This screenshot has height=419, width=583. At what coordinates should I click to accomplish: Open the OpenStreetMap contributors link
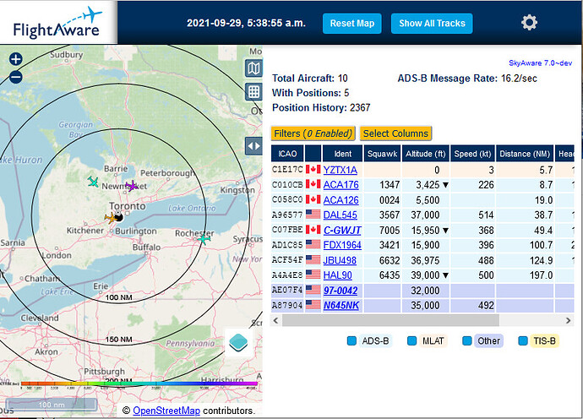pyautogui.click(x=166, y=411)
